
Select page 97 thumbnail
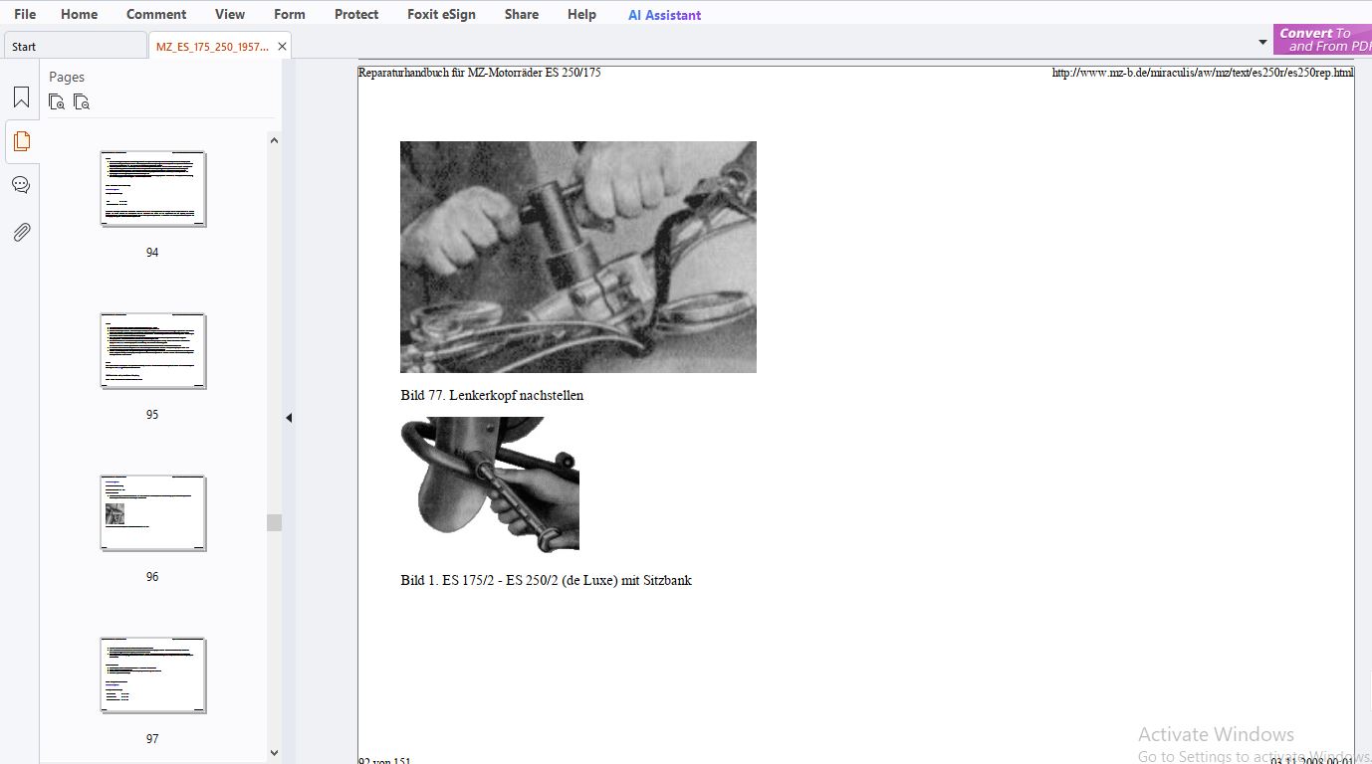[152, 675]
